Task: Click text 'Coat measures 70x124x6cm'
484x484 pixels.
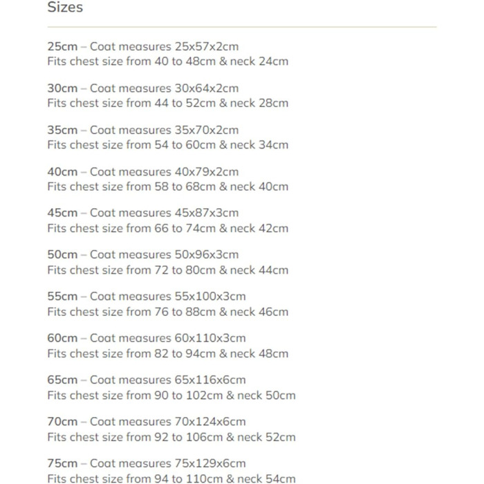Action: pos(168,421)
